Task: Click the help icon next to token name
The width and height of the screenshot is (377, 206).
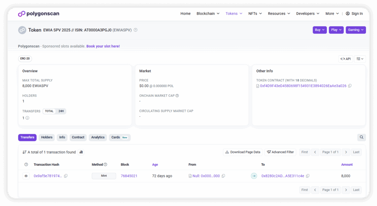Action: 135,30
